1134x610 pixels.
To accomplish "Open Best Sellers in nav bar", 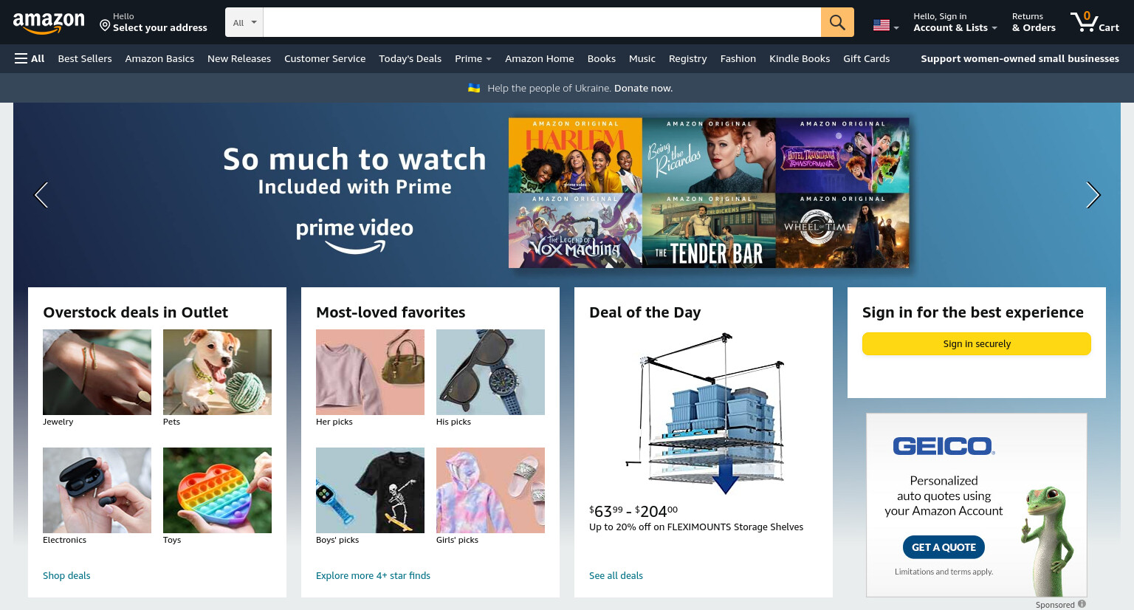I will click(85, 58).
